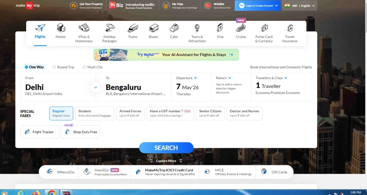This screenshot has width=367, height=195.
Task: Open the Cabs car icon
Action: click(174, 28)
